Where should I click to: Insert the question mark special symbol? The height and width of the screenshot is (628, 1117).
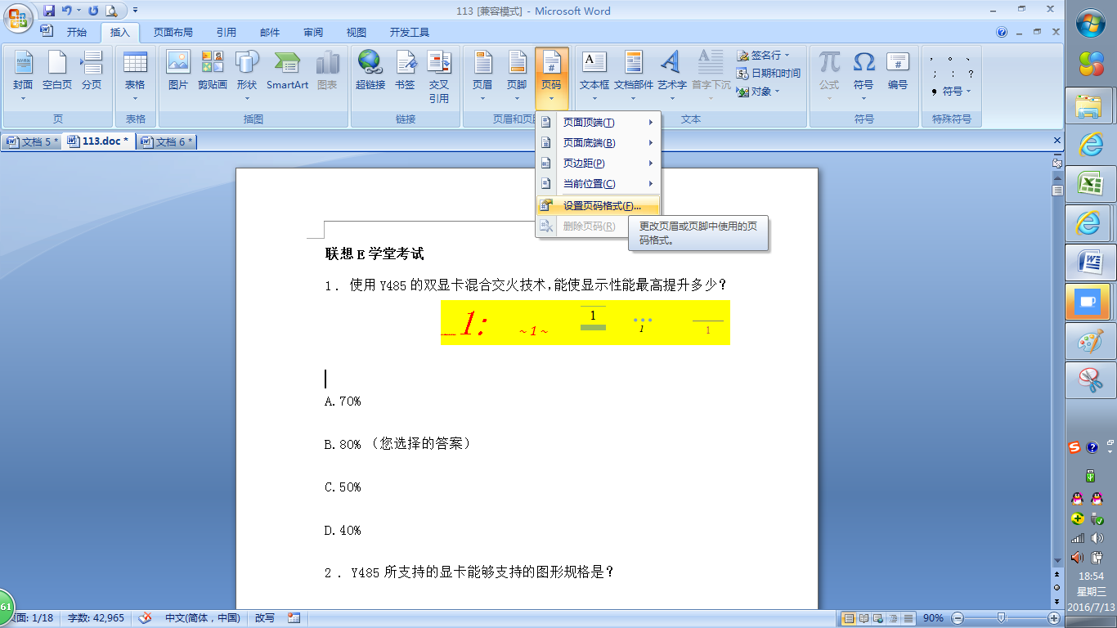pos(970,74)
